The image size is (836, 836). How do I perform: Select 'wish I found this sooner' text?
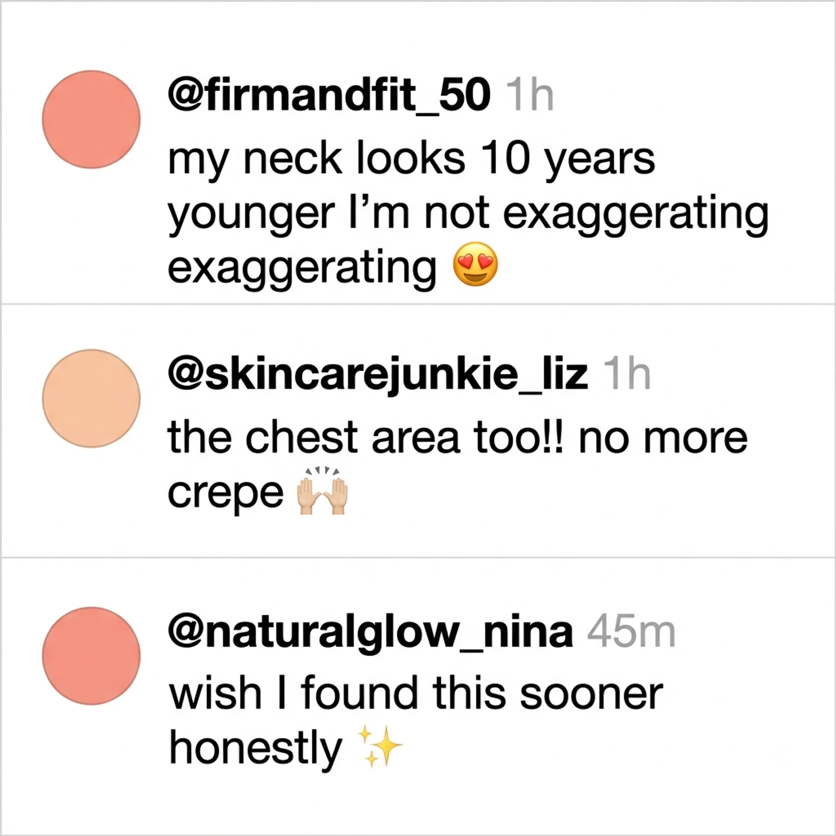pyautogui.click(x=416, y=694)
